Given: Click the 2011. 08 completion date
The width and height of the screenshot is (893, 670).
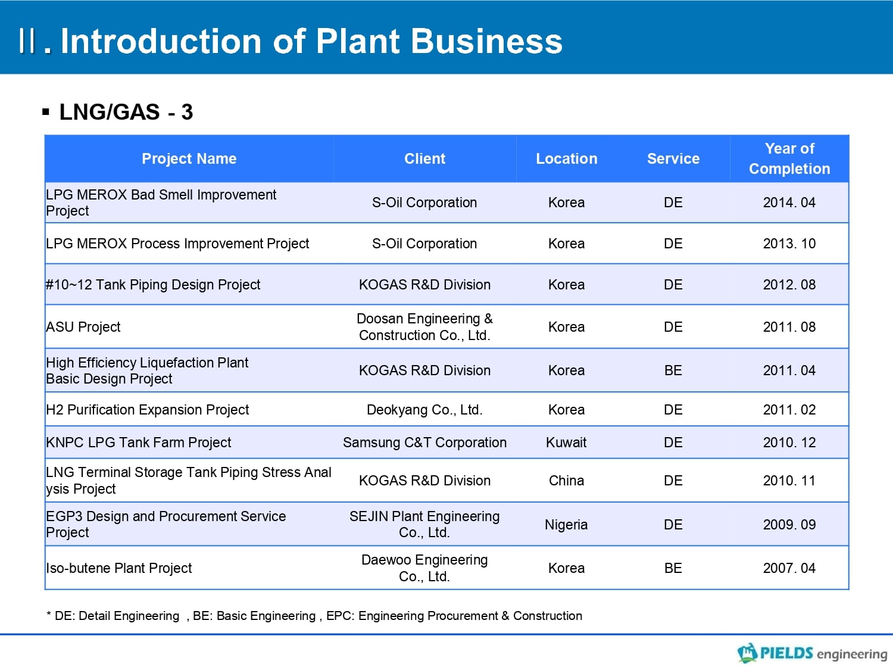Looking at the screenshot, I should 789,327.
